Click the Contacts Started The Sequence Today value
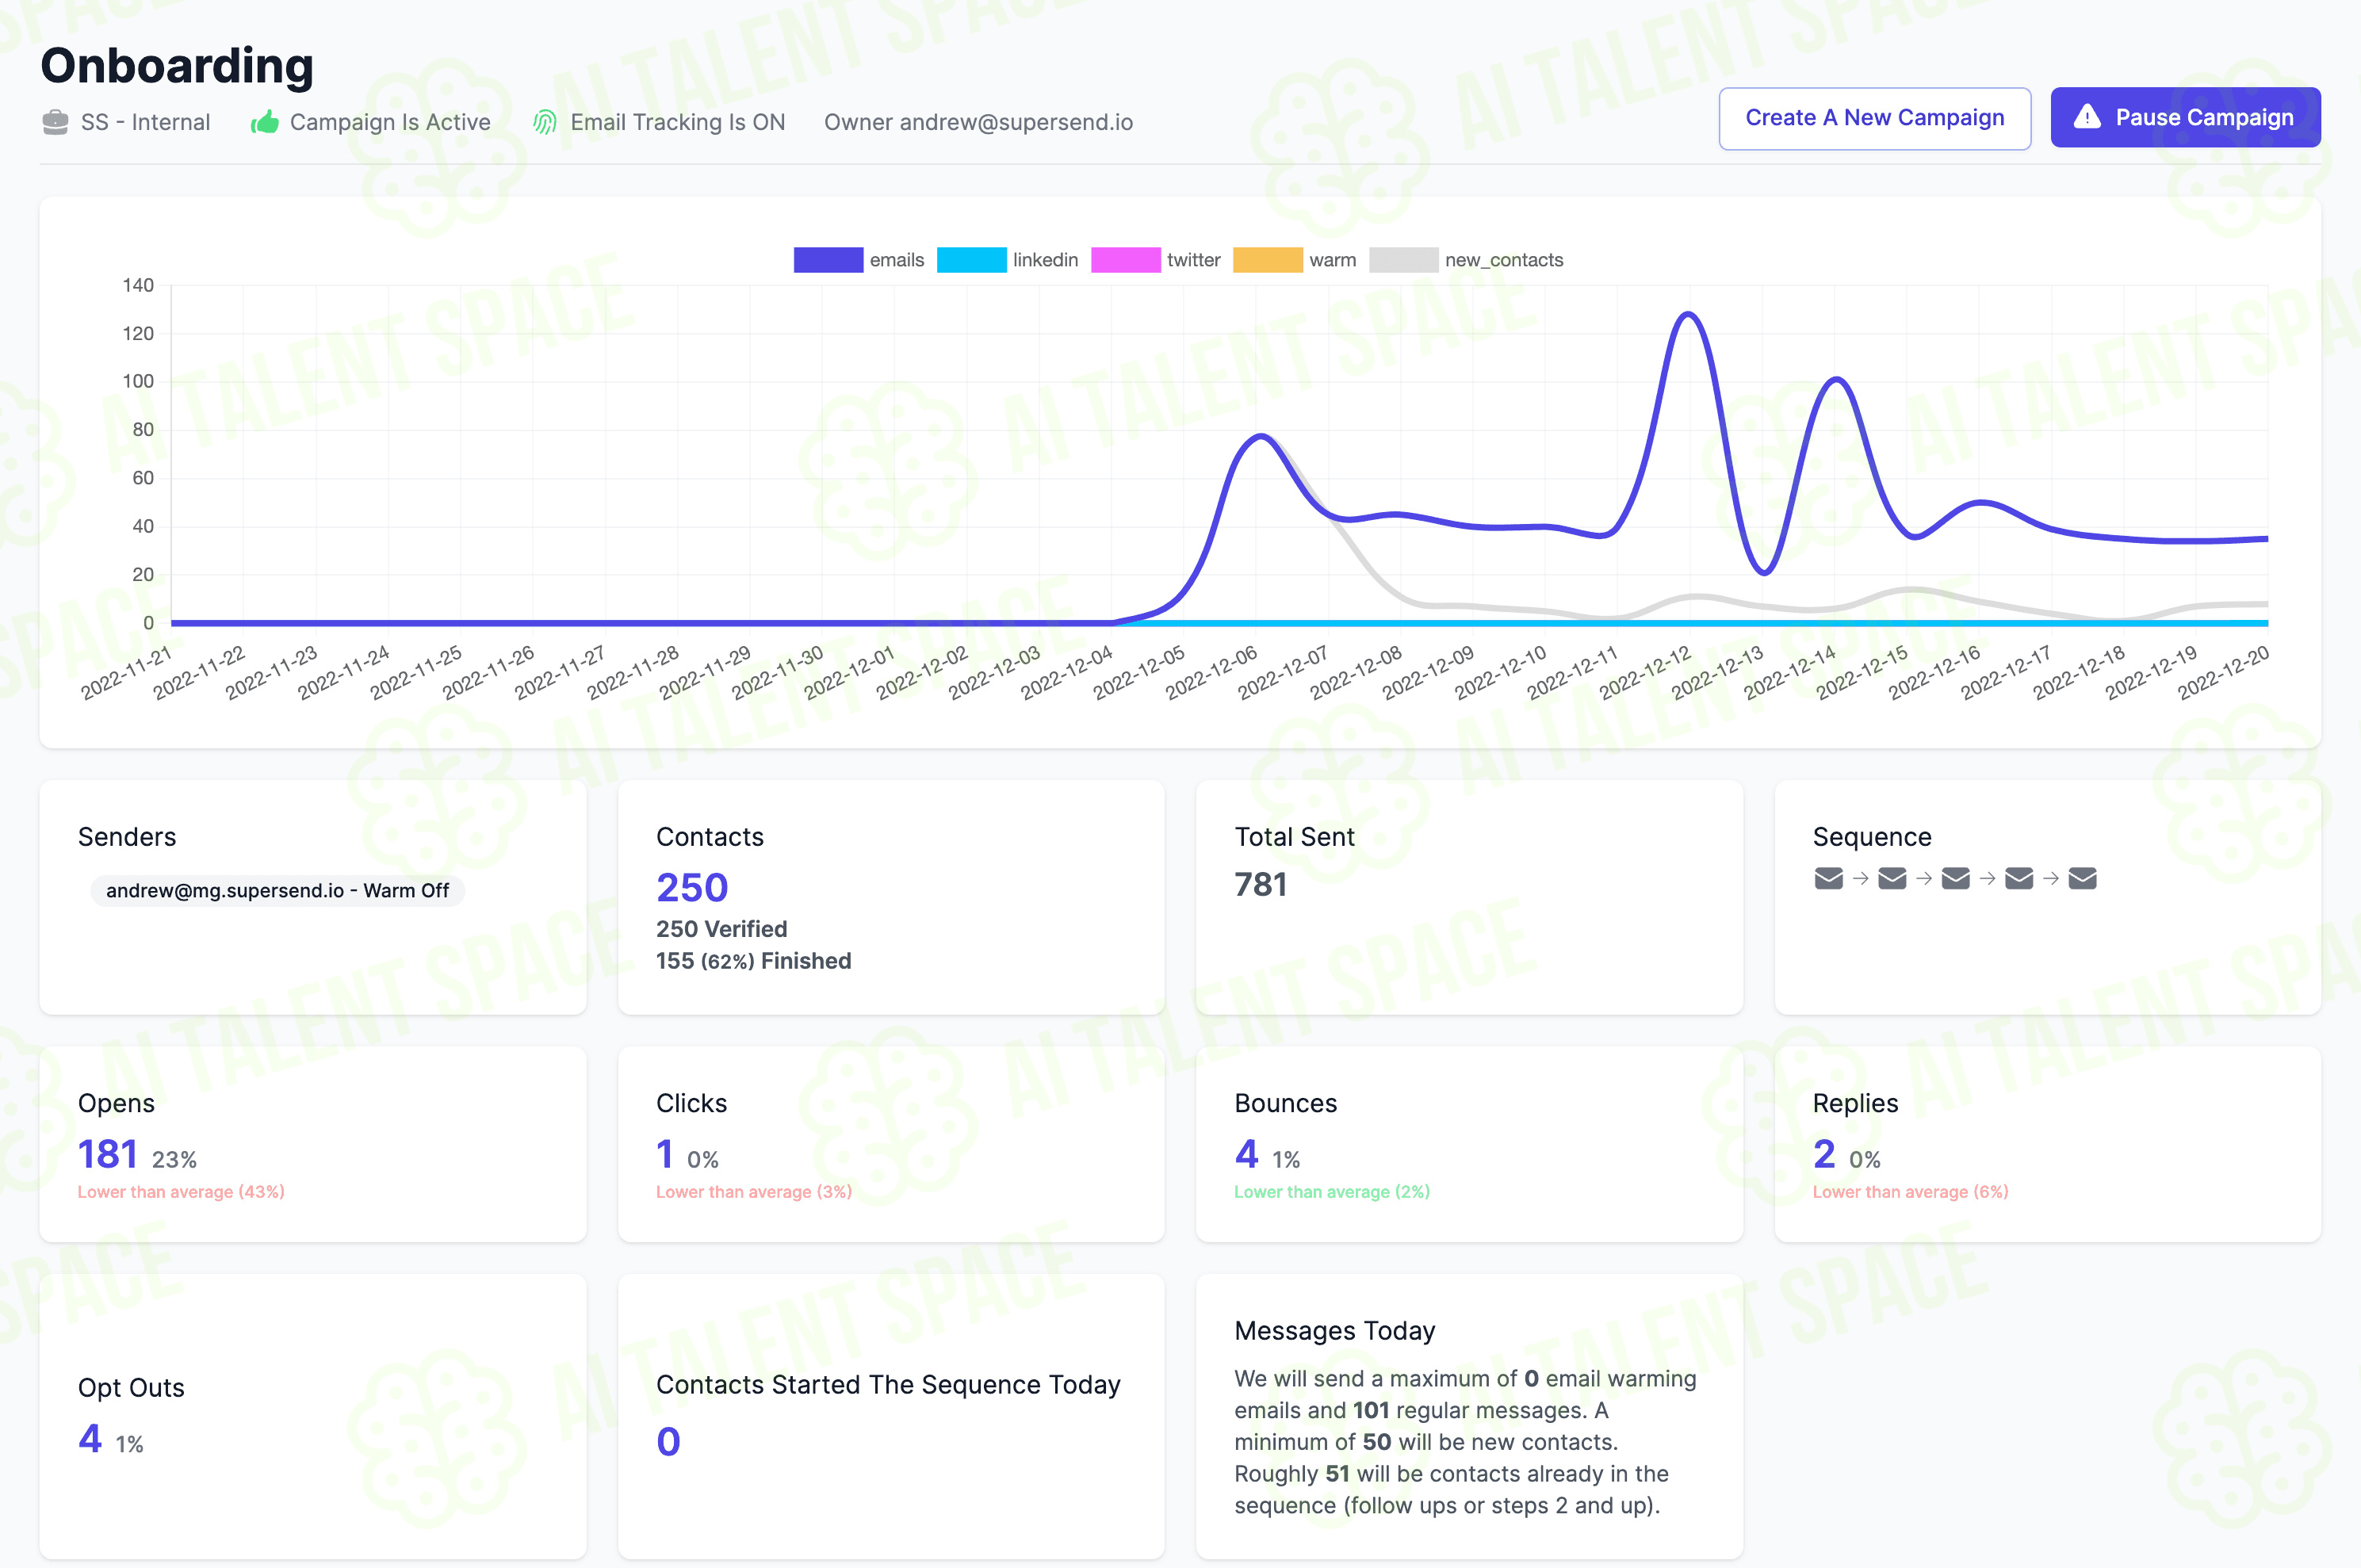Screen dimensions: 2361x1568 point(668,1442)
